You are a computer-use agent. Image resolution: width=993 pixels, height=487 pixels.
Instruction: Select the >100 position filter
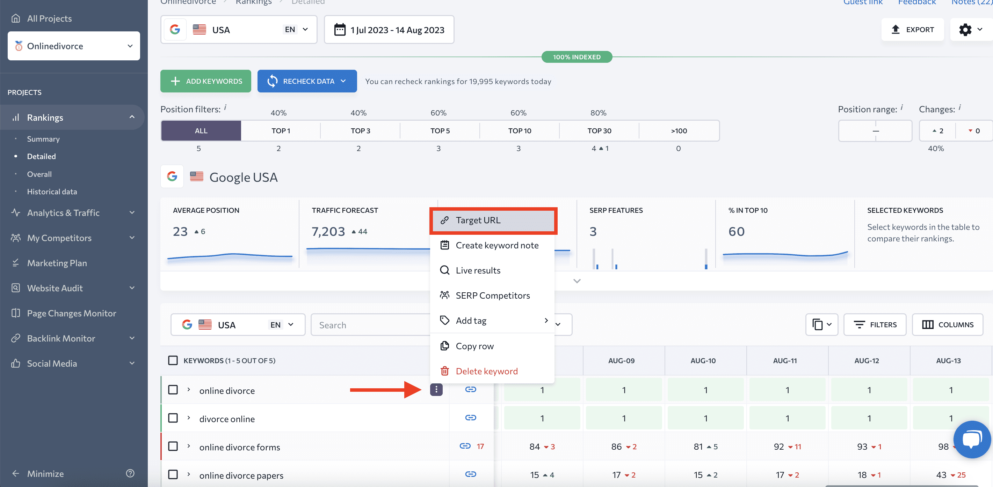point(679,130)
